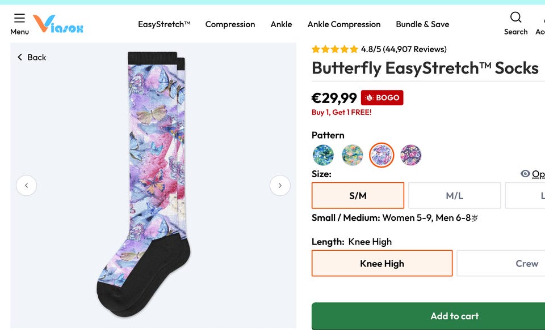Image resolution: width=545 pixels, height=330 pixels.
Task: Open the Search magnifier icon
Action: click(515, 18)
